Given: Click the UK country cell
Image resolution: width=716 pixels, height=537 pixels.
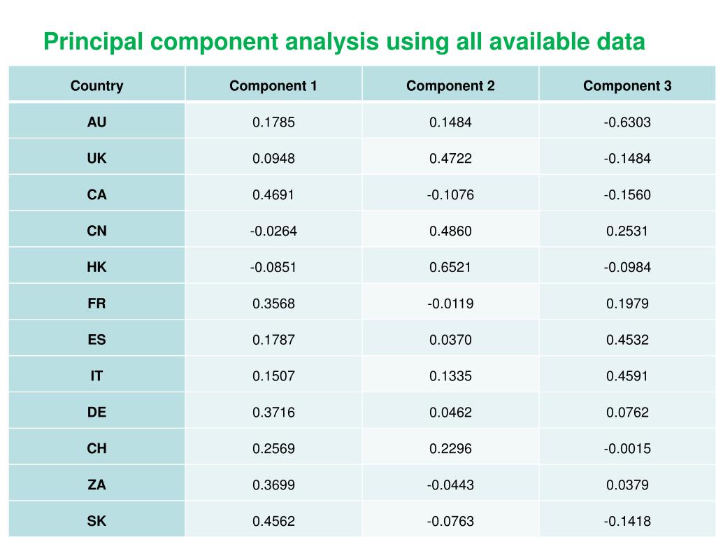Looking at the screenshot, I should pyautogui.click(x=96, y=159).
